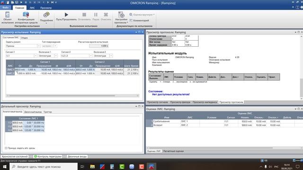Open the Контроль перегрузки panel tab
Screen dimensions: 303x170
(x=48, y=156)
